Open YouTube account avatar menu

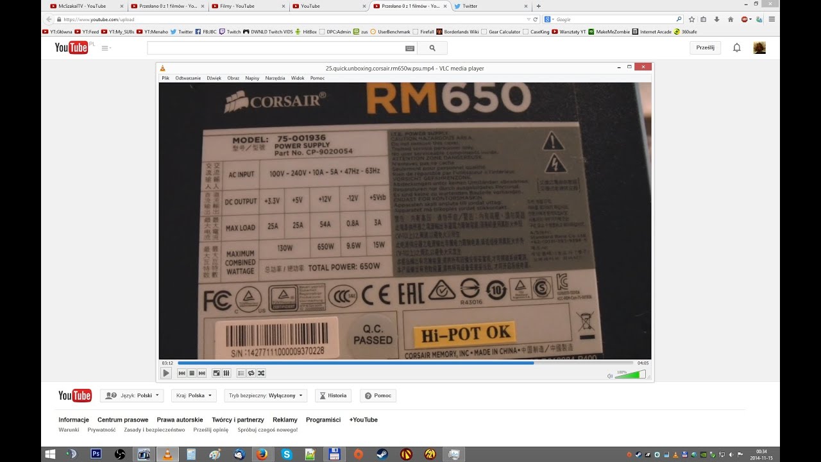pos(759,47)
